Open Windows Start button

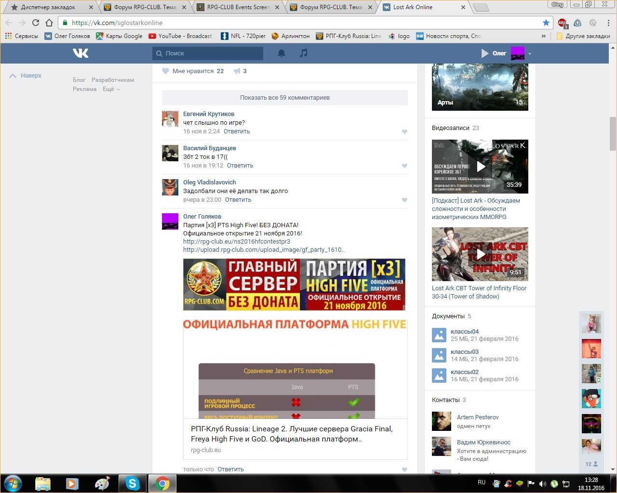tap(13, 483)
